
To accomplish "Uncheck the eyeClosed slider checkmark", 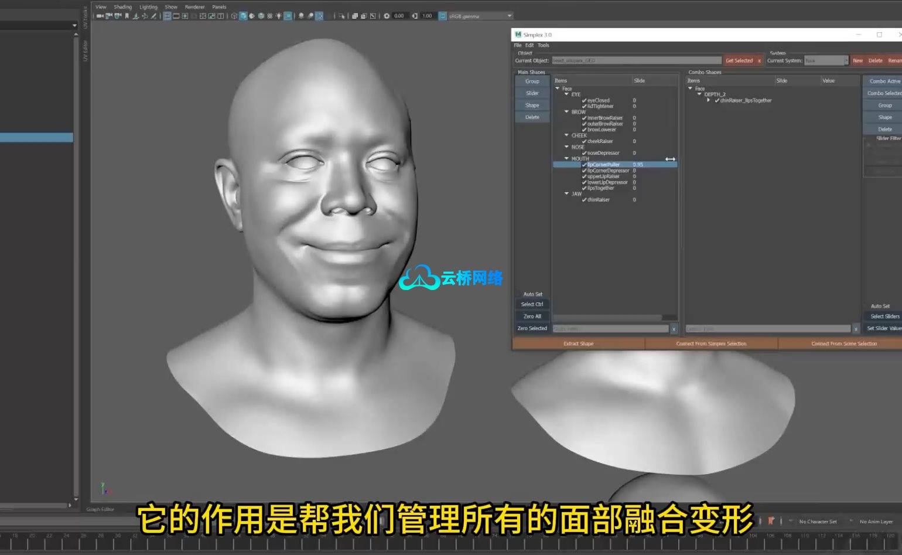I will [584, 100].
